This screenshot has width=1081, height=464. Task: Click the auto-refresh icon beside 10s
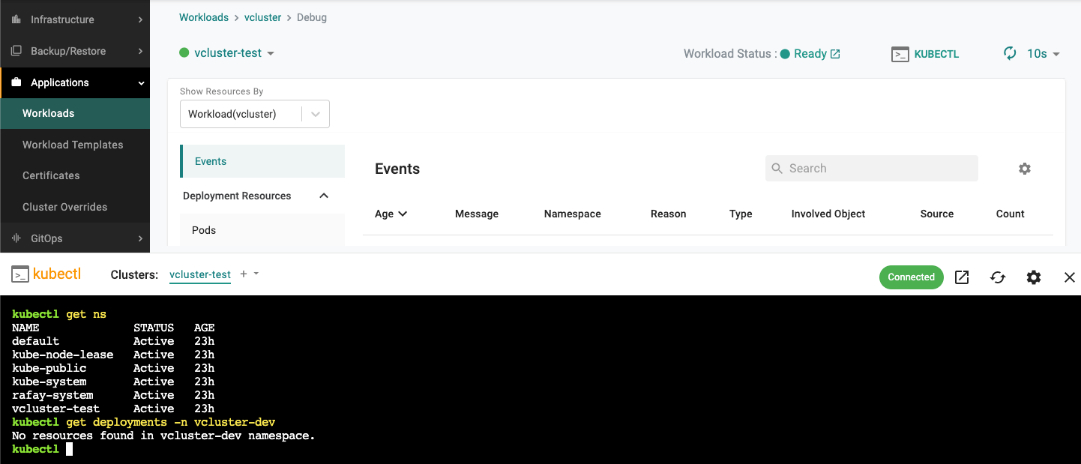pyautogui.click(x=1009, y=53)
